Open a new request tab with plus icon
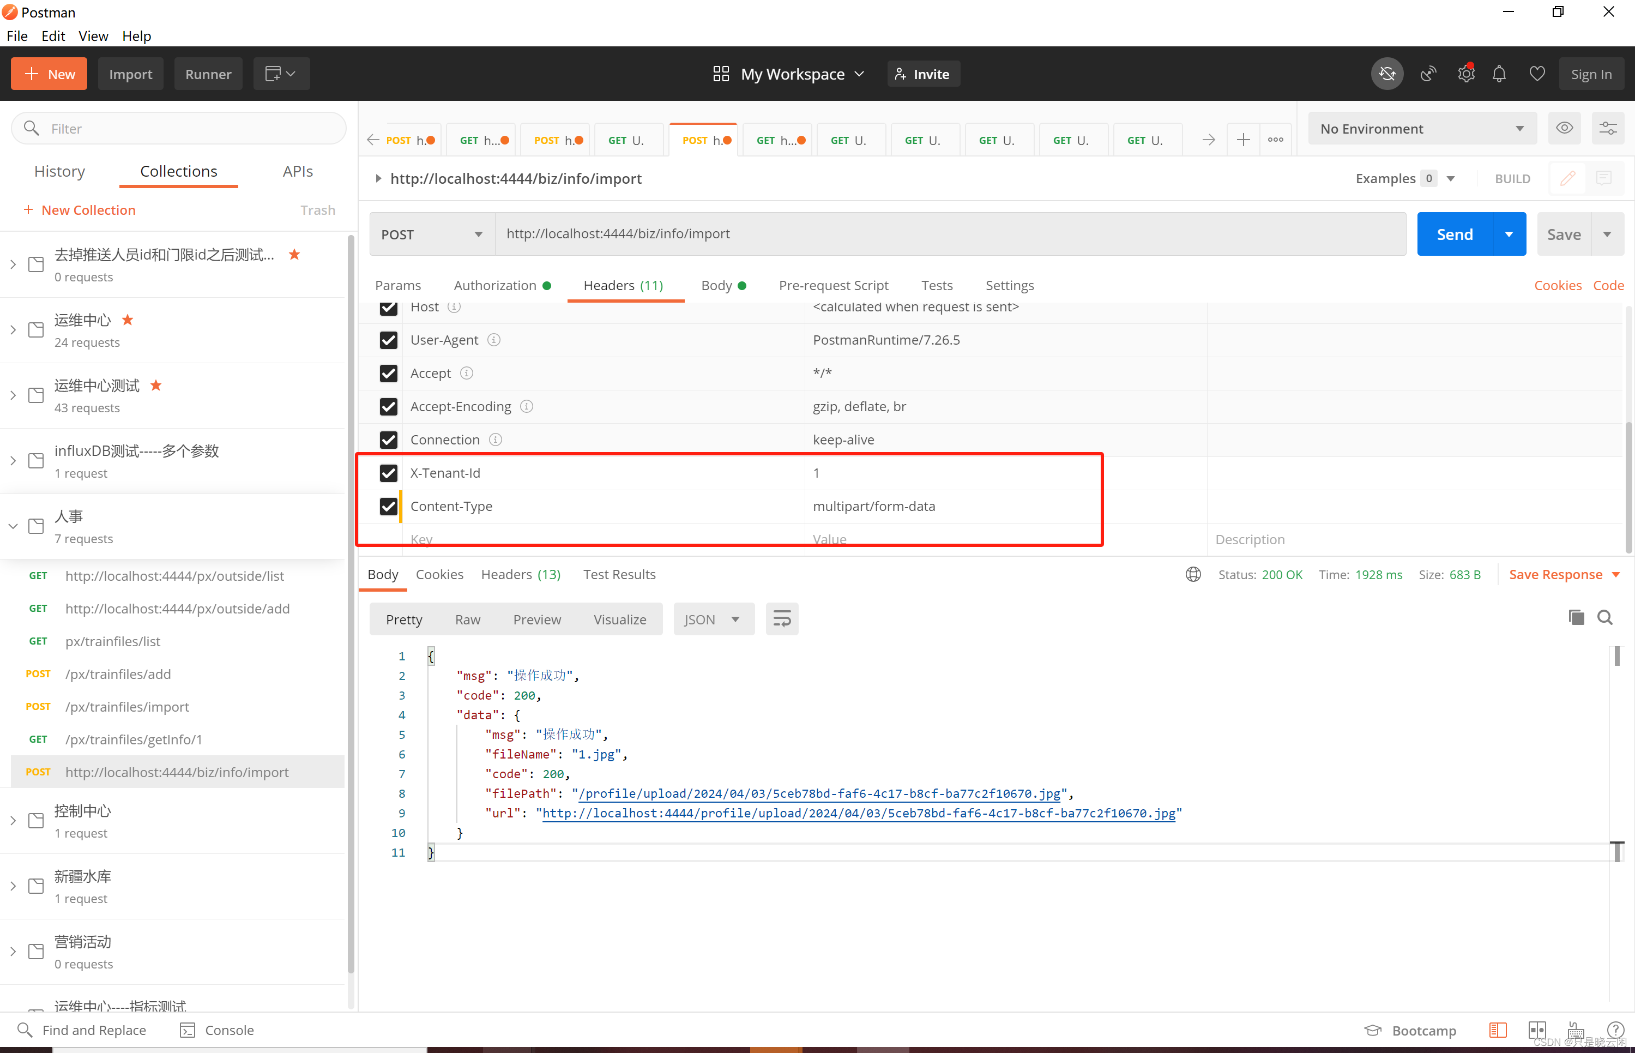Image resolution: width=1635 pixels, height=1053 pixels. [x=1244, y=140]
